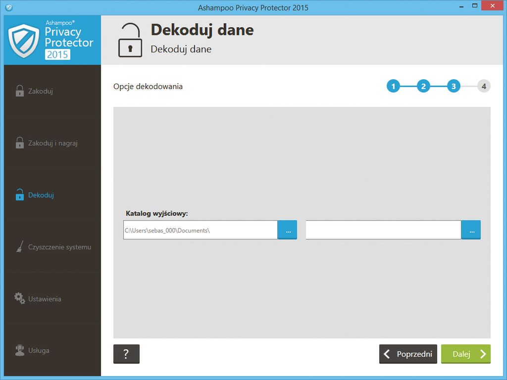Open the Zakoduj section
This screenshot has width=507, height=380.
(x=52, y=91)
